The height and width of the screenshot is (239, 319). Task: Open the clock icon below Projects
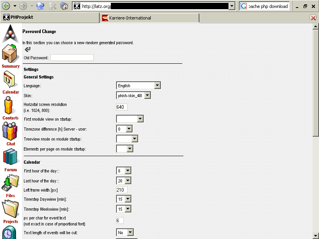point(9,232)
